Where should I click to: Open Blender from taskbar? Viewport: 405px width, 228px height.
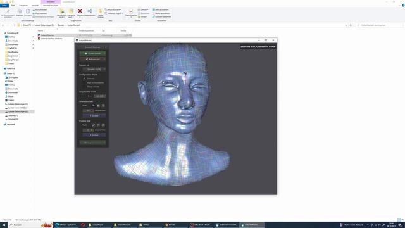pyautogui.click(x=170, y=225)
